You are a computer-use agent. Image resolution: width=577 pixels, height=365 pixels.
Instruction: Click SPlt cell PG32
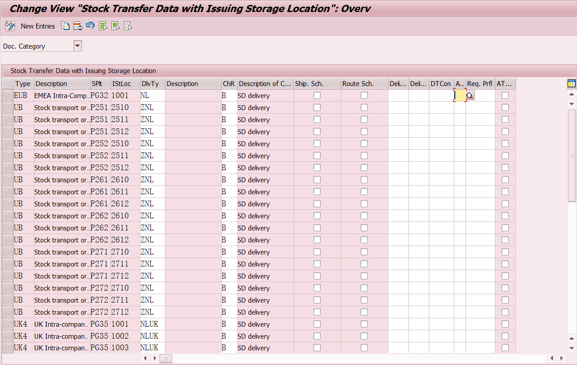pos(100,95)
